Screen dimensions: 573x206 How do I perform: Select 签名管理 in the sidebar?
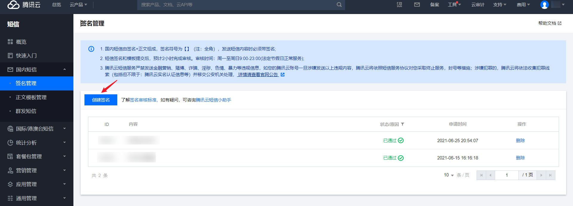(x=37, y=83)
